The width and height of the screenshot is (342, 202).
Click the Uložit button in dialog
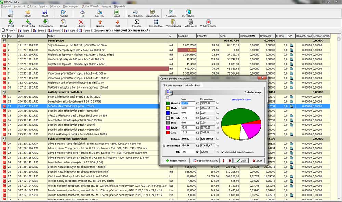point(241,161)
